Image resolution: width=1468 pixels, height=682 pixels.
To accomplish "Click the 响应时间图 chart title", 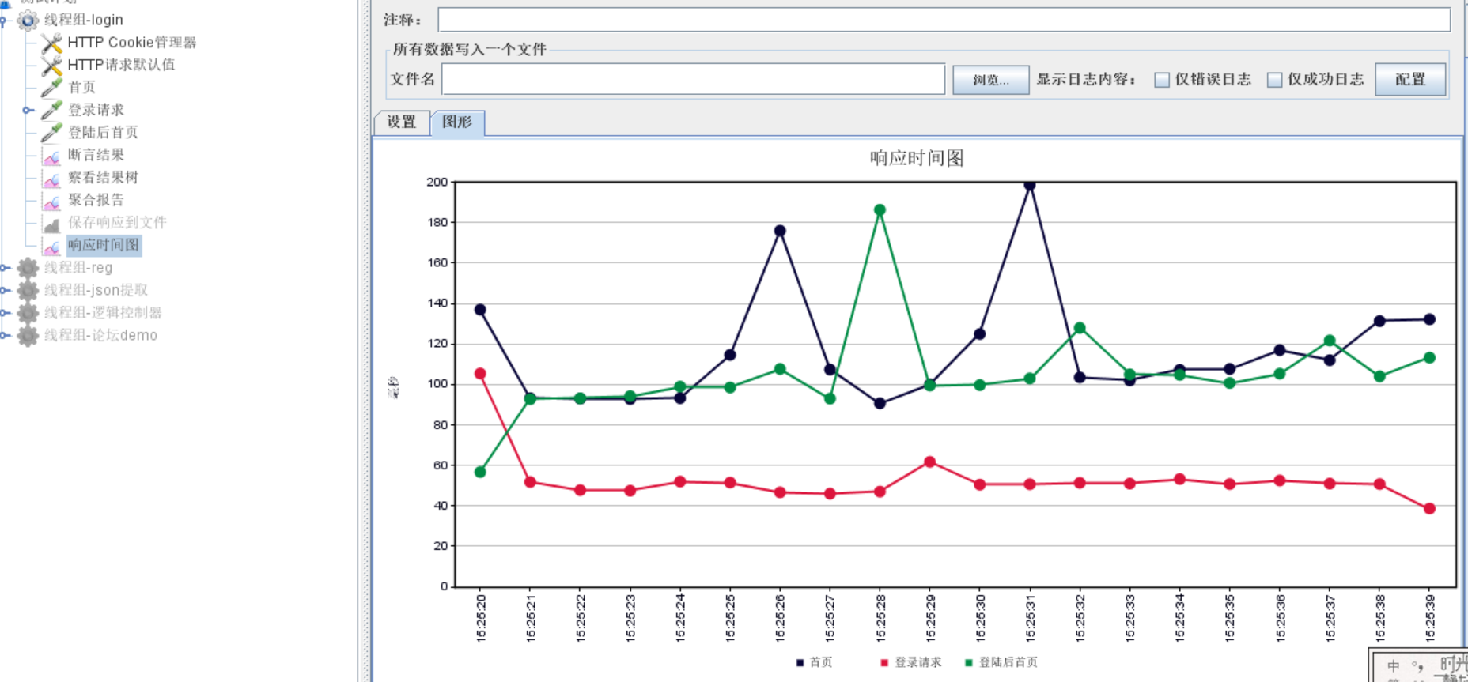I will (x=917, y=158).
